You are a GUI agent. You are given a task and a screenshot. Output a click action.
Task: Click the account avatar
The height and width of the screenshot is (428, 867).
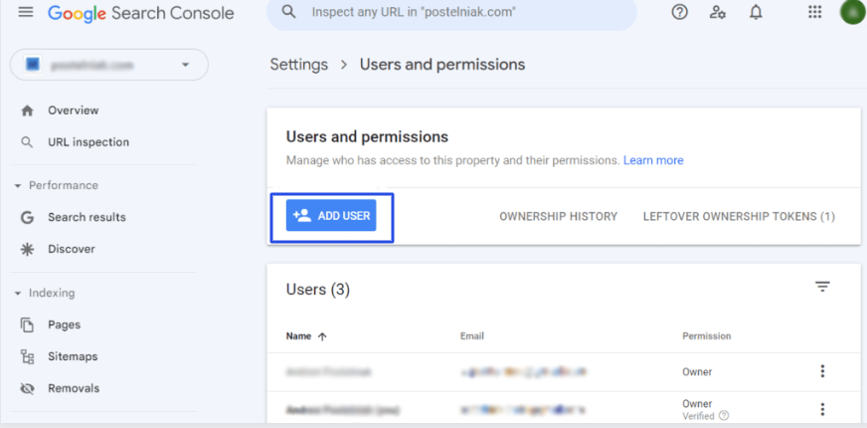coord(852,13)
